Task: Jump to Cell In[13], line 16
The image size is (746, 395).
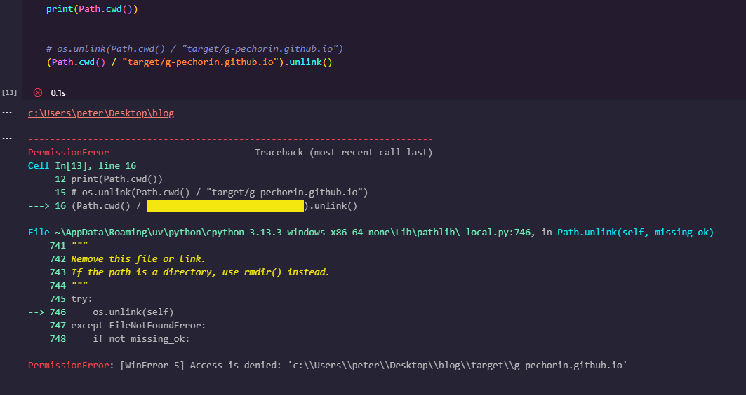Action: pos(82,166)
